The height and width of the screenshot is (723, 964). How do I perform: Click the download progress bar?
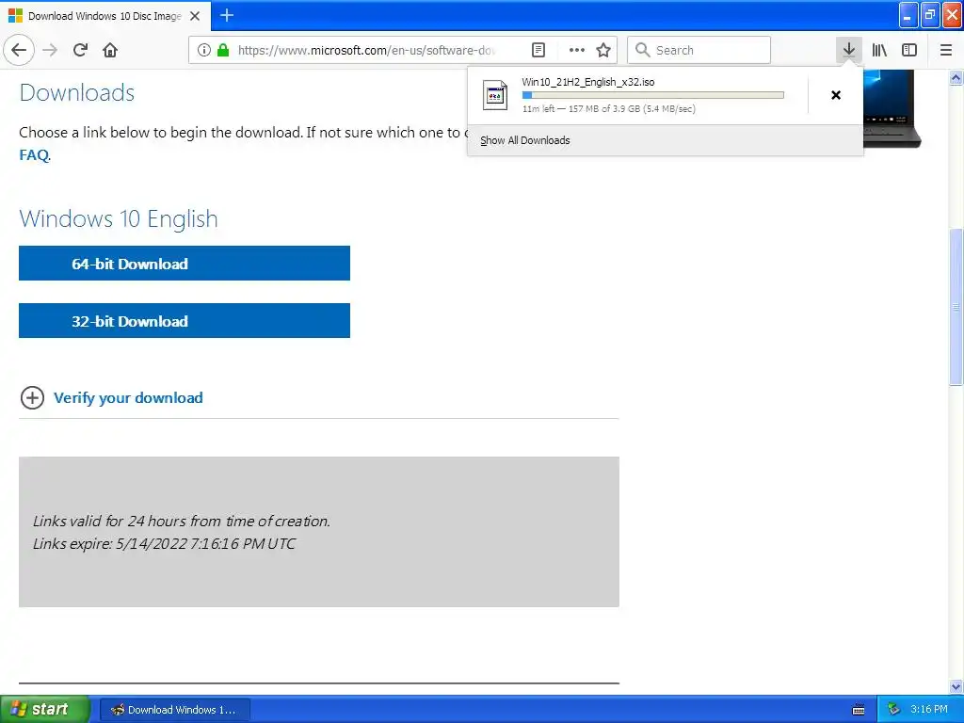pyautogui.click(x=653, y=95)
